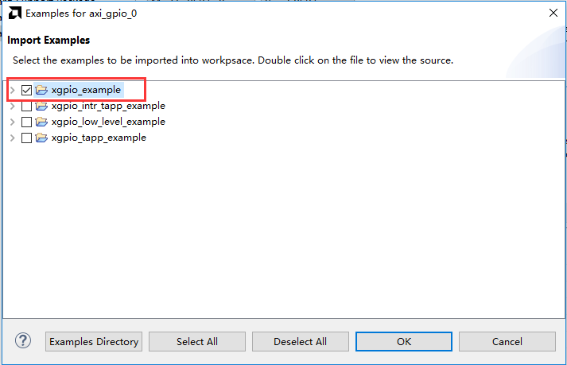This screenshot has width=567, height=365.
Task: Confirm import with the OK button
Action: pos(403,341)
